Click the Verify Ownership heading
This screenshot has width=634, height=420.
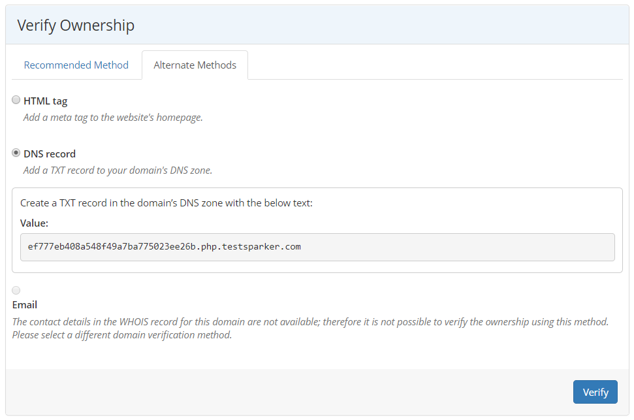[78, 25]
